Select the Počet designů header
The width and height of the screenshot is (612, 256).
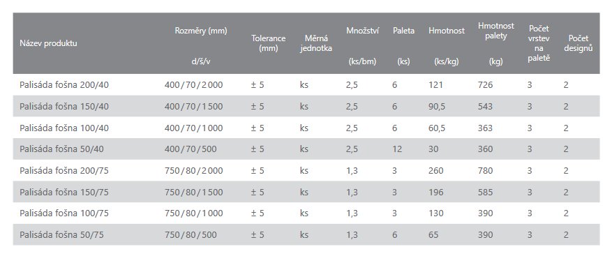click(579, 43)
